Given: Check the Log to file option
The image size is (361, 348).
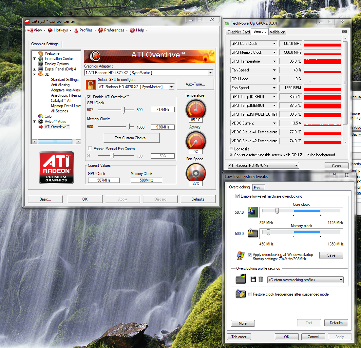Looking at the screenshot, I should point(231,149).
